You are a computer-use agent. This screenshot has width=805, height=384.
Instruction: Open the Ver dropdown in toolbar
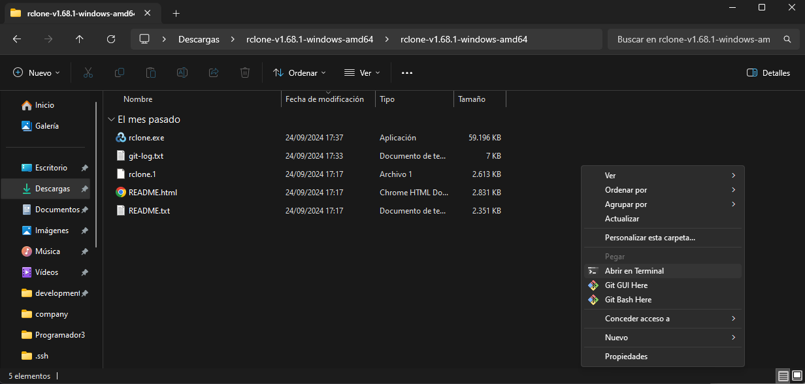[x=361, y=72]
